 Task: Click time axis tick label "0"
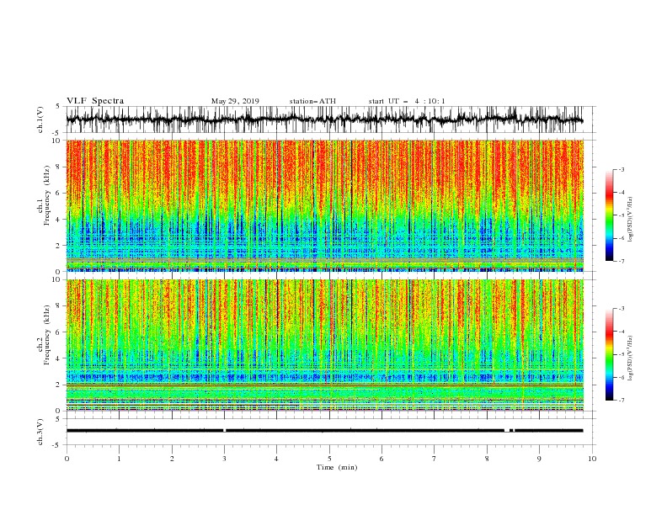tap(67, 459)
